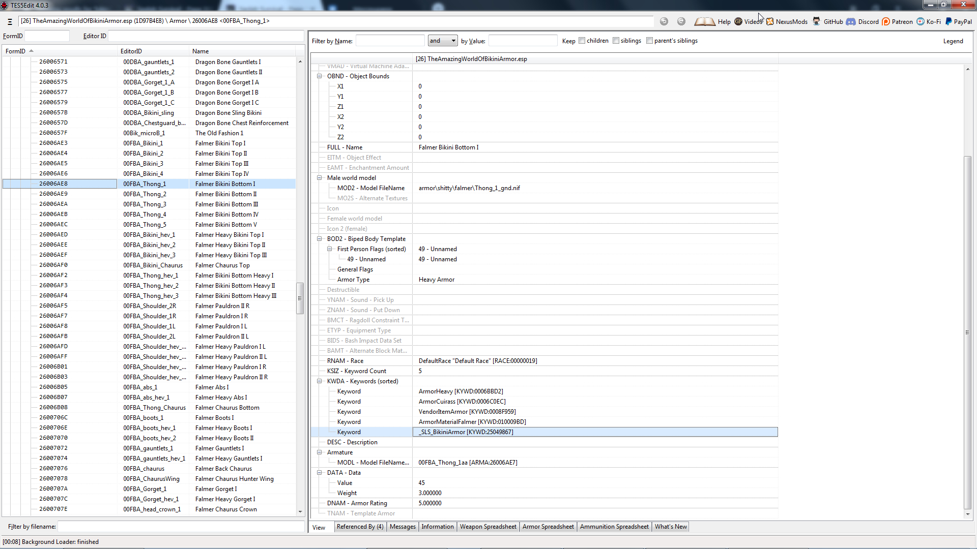Open the Referenced By (4) tab
Viewport: 977px width, 549px height.
pos(360,527)
